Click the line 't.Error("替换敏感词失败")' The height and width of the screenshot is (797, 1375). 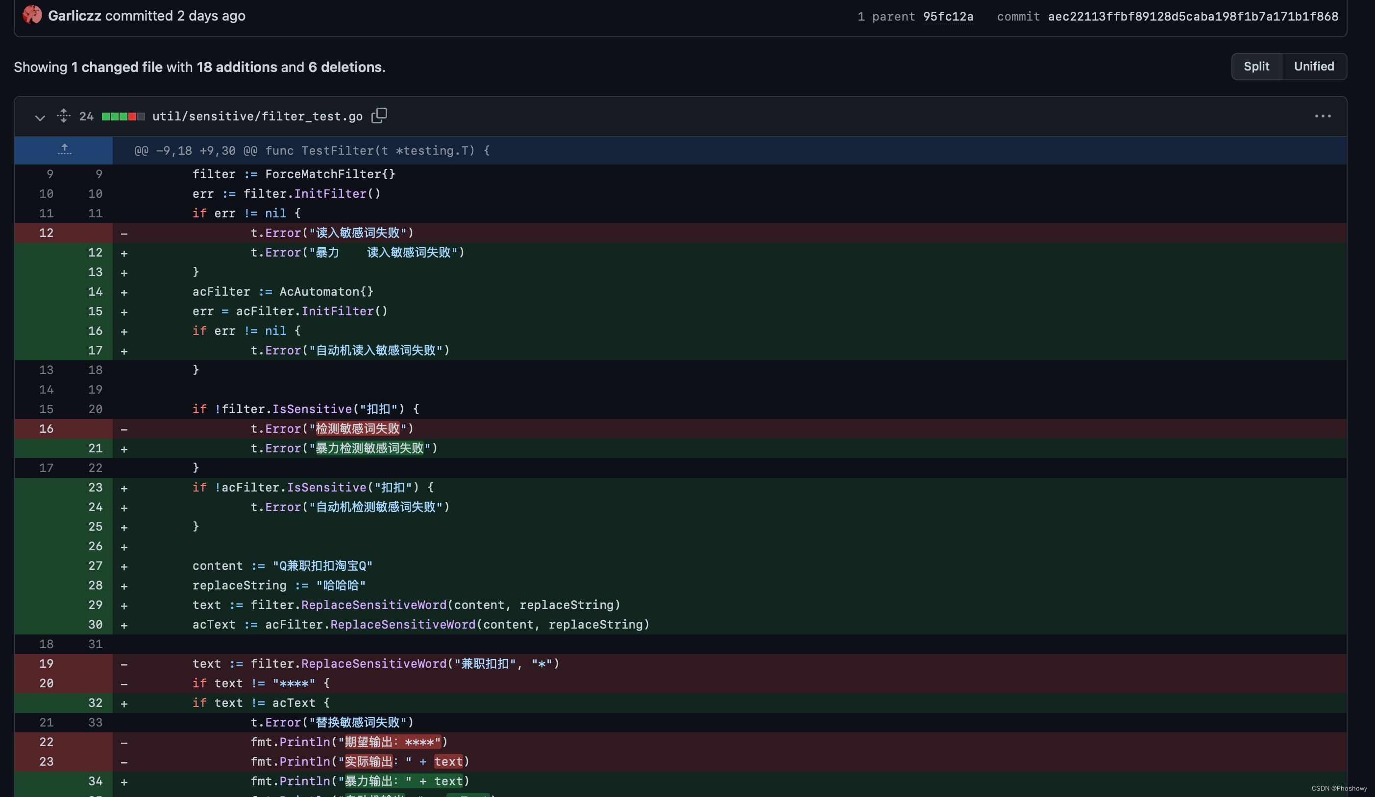click(332, 723)
